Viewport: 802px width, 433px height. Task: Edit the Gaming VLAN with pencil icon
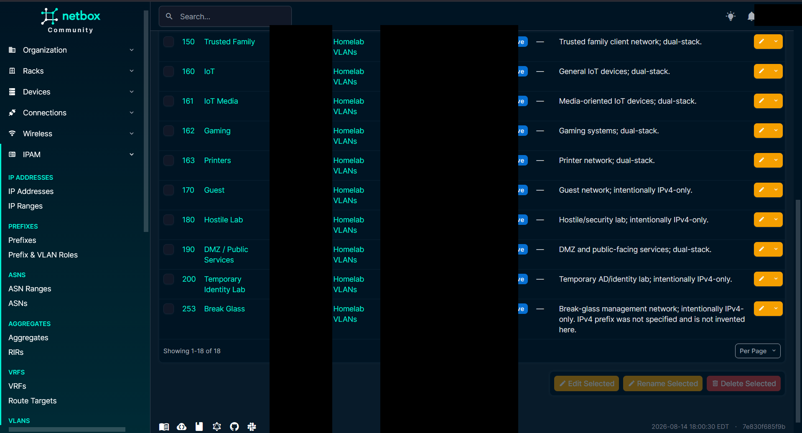(761, 130)
